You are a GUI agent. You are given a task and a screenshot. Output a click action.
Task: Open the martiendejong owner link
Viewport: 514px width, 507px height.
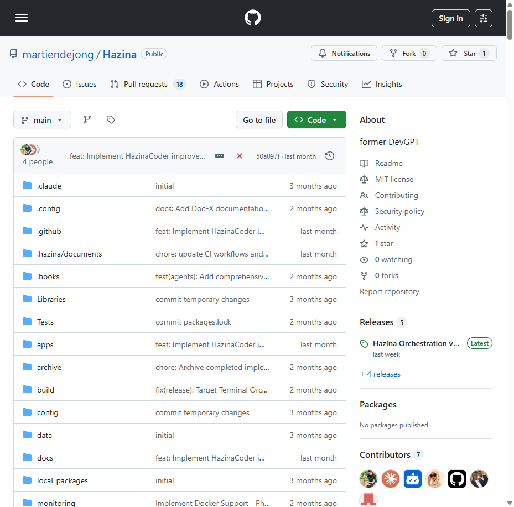(58, 54)
